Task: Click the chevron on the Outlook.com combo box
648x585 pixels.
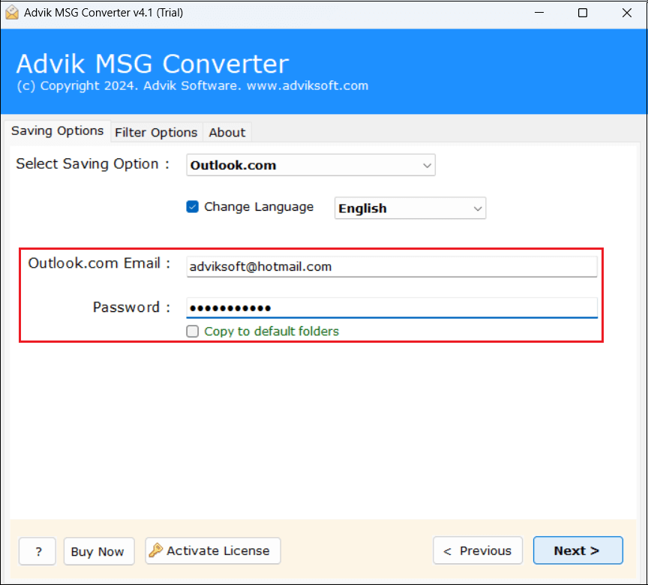Action: (x=427, y=165)
